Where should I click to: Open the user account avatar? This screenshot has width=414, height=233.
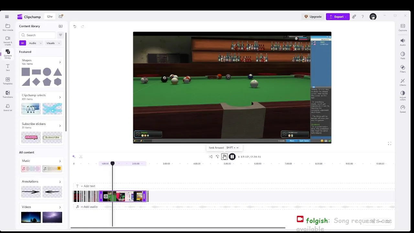(373, 17)
